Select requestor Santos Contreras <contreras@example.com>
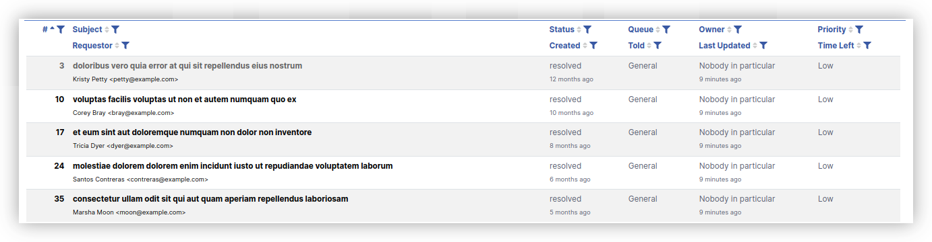The width and height of the screenshot is (932, 242). (140, 179)
